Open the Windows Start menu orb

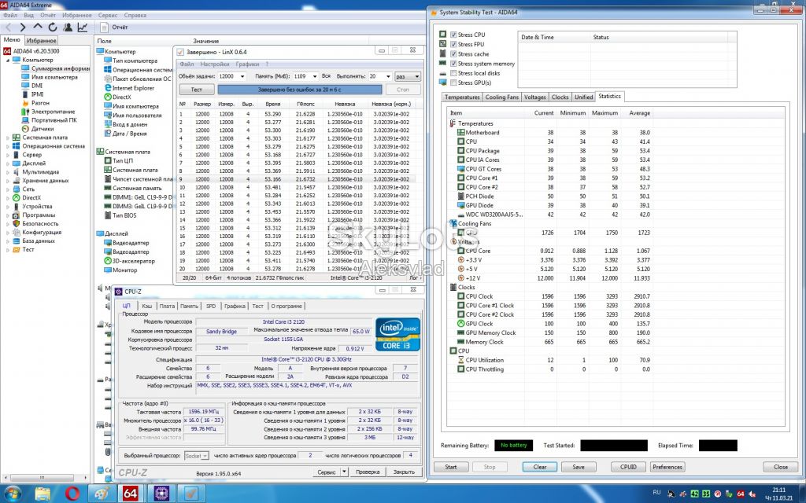pos(12,494)
